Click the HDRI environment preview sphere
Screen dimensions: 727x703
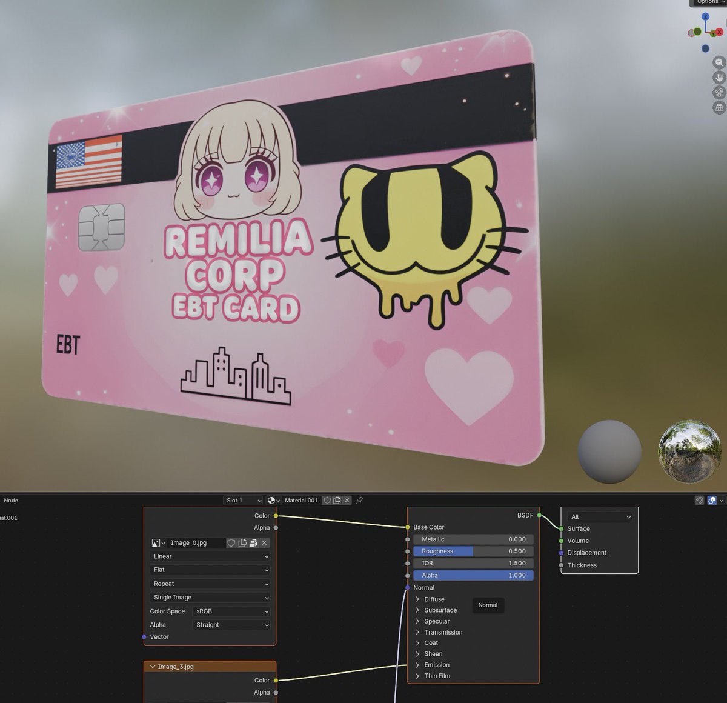(x=690, y=451)
